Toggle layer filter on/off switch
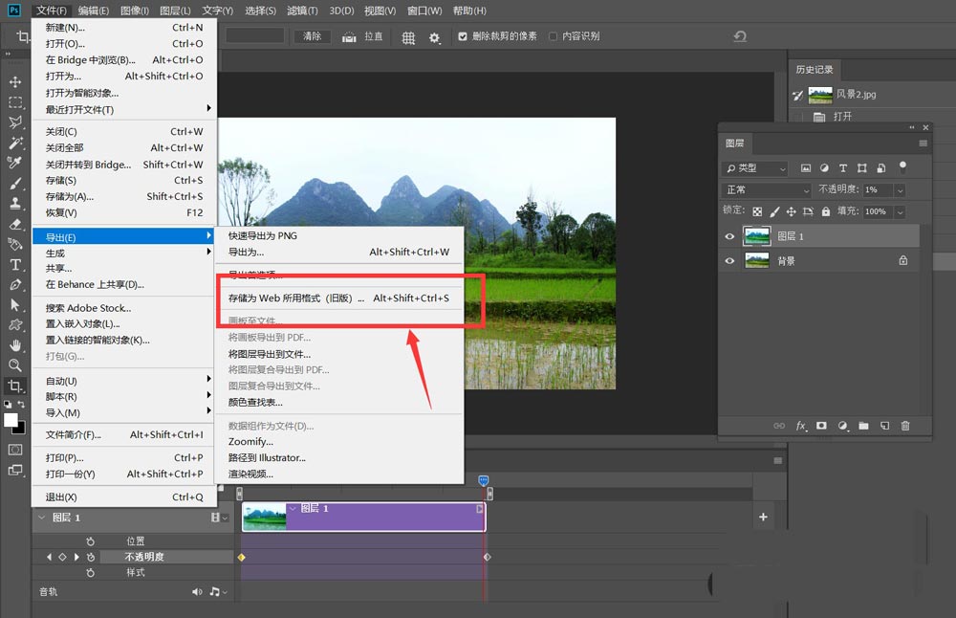 [903, 166]
